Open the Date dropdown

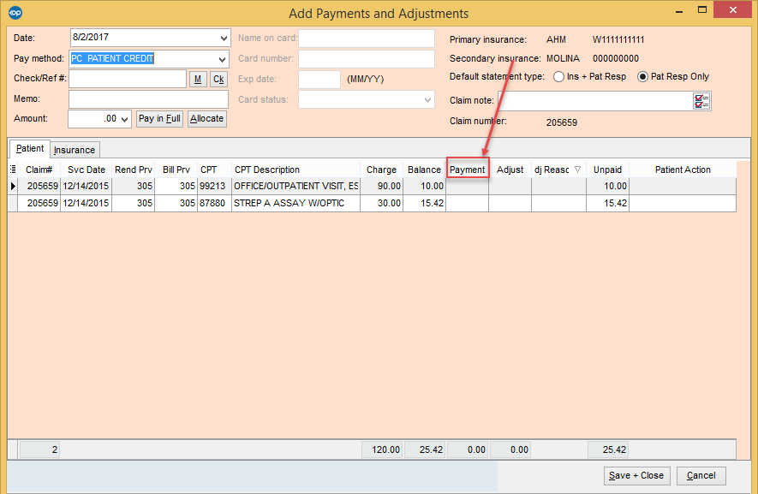click(x=224, y=38)
